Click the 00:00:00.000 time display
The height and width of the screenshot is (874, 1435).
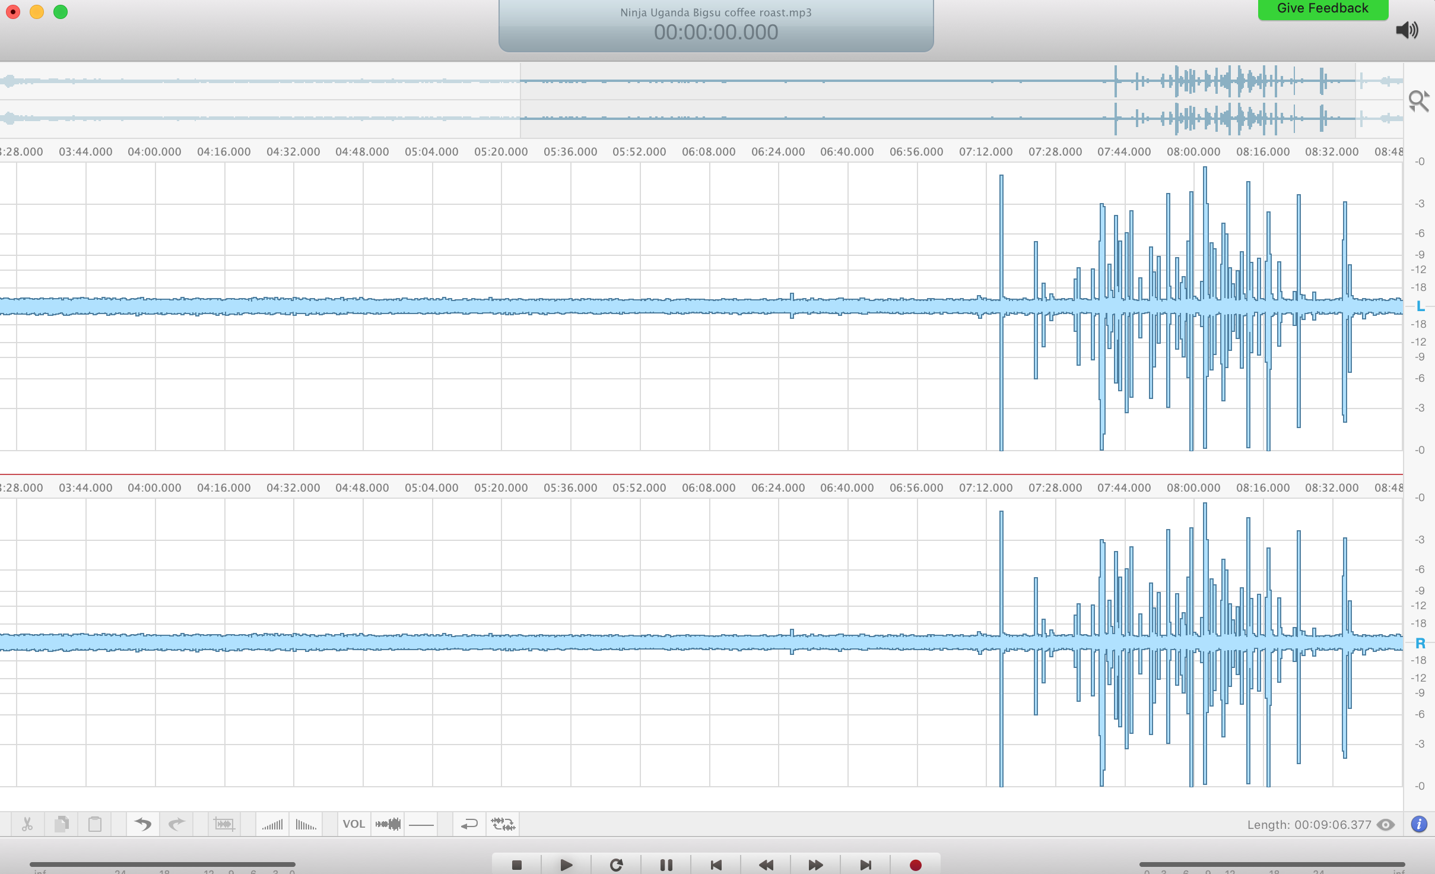(716, 32)
